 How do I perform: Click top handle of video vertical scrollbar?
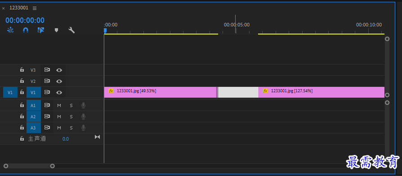tap(387, 39)
